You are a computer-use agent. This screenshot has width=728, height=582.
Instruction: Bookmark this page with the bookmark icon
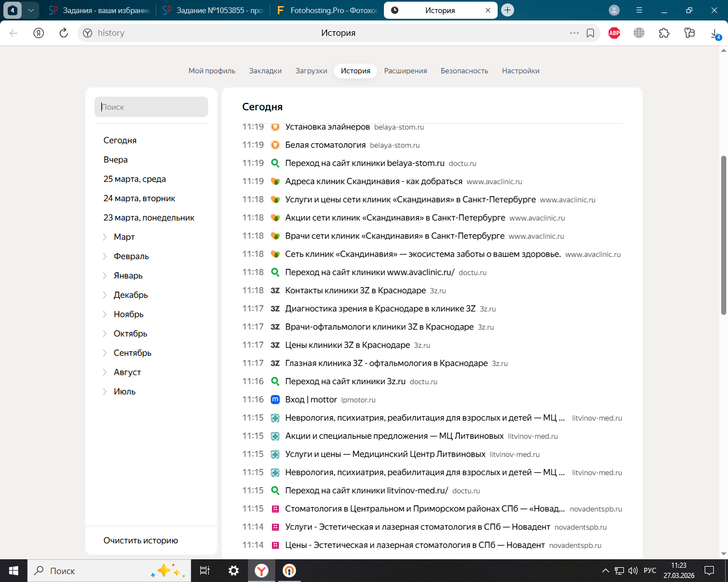590,33
